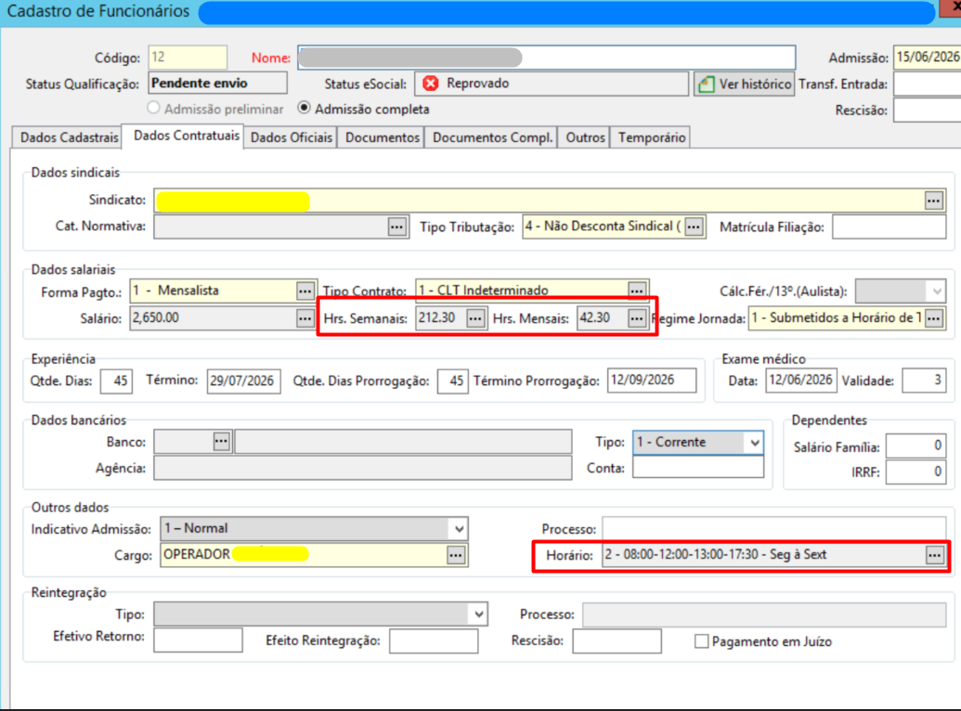Click Ver histórico button

[745, 84]
